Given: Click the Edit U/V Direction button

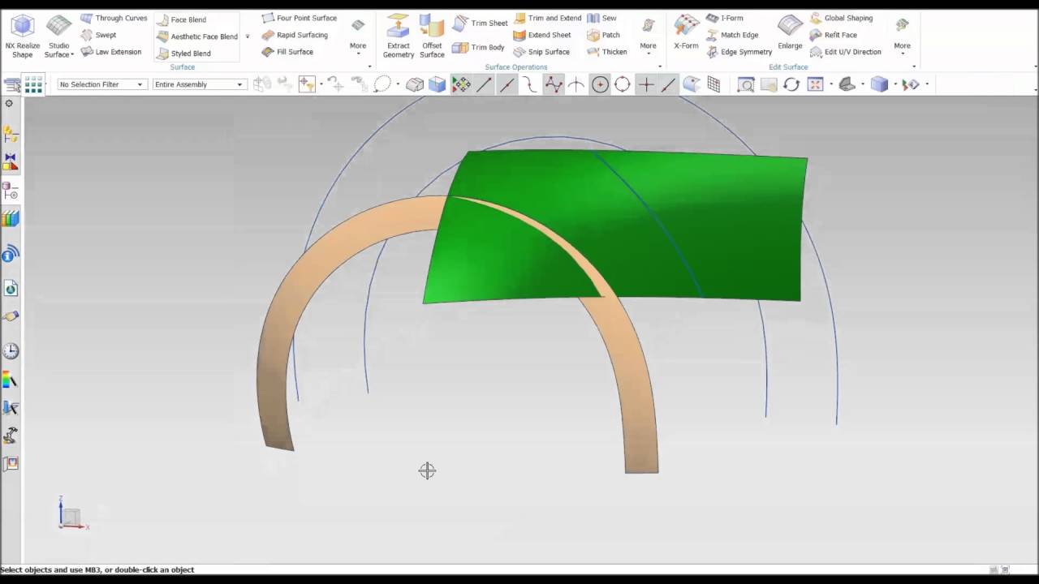Looking at the screenshot, I should (x=845, y=52).
